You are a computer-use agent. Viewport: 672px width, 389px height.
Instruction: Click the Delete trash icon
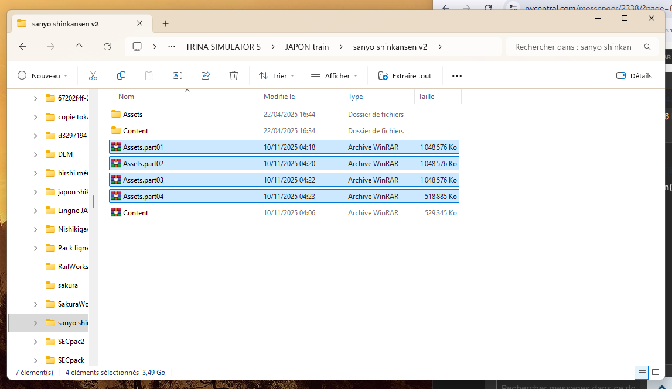pyautogui.click(x=234, y=75)
